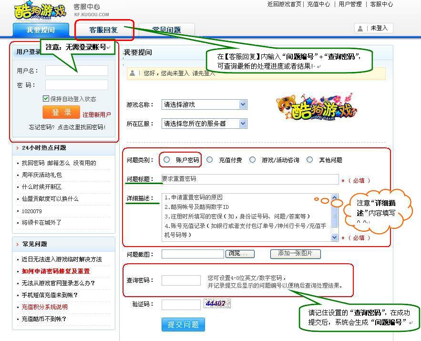Open 客服中心 in top navigation

tap(381, 4)
